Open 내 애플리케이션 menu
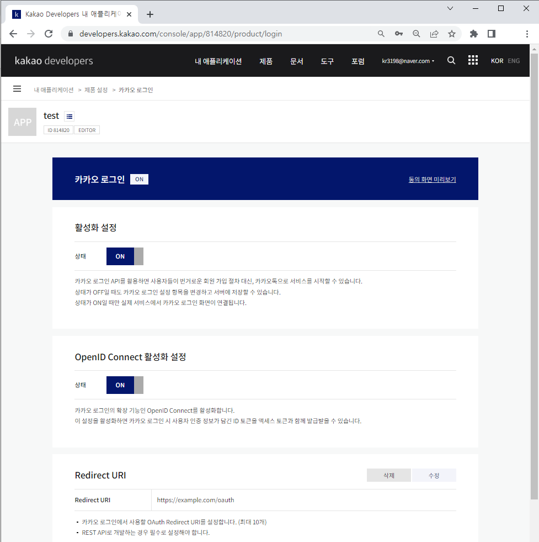 point(218,61)
